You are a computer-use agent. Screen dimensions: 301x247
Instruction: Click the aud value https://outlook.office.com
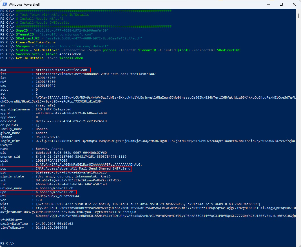61,70
